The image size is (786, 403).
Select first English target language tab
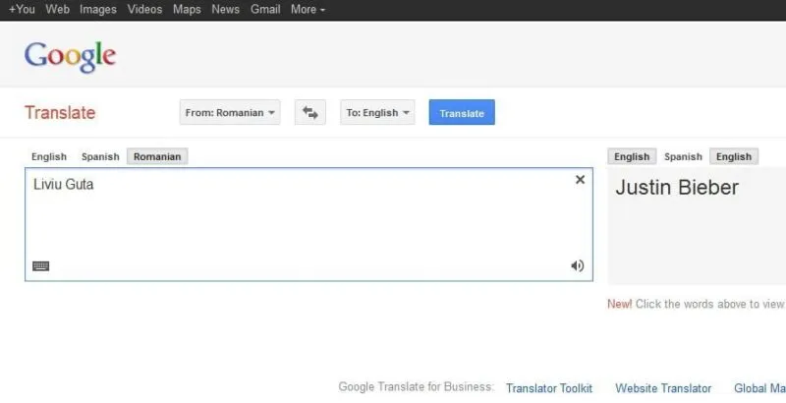coord(632,156)
